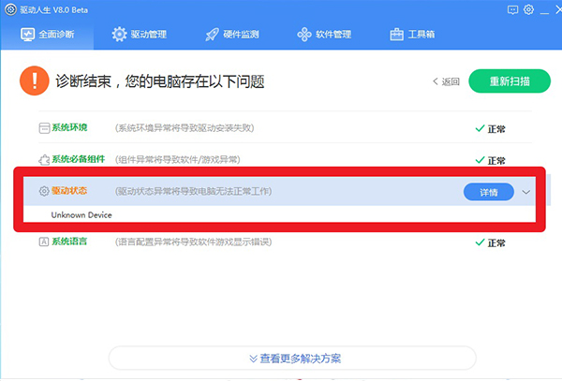Screen dimensions: 562x381
Task: Go to the 软件管理 tab
Action: point(324,35)
